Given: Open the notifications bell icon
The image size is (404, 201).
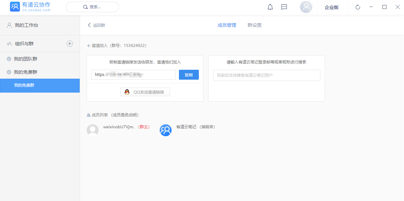Looking at the screenshot, I should [270, 7].
